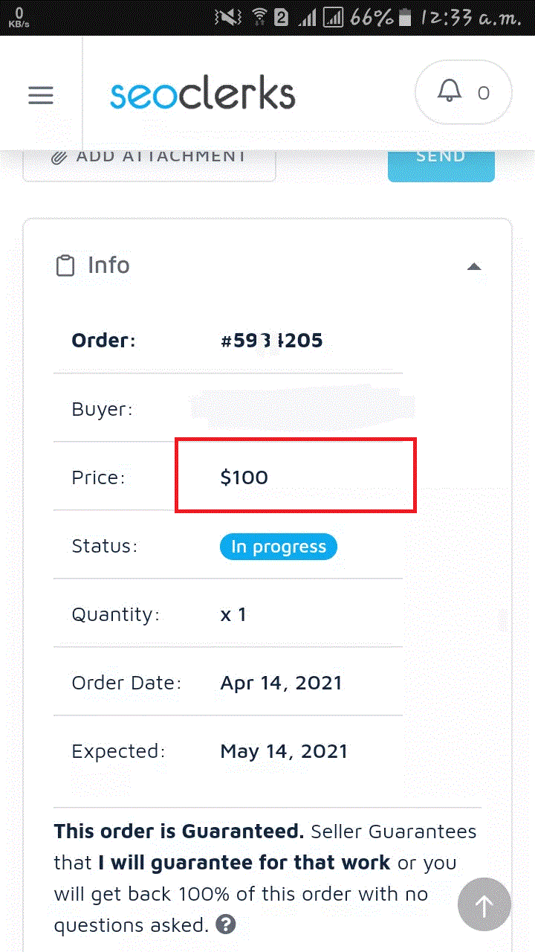
Task: Click the blurred Buyer name field
Action: pyautogui.click(x=301, y=408)
